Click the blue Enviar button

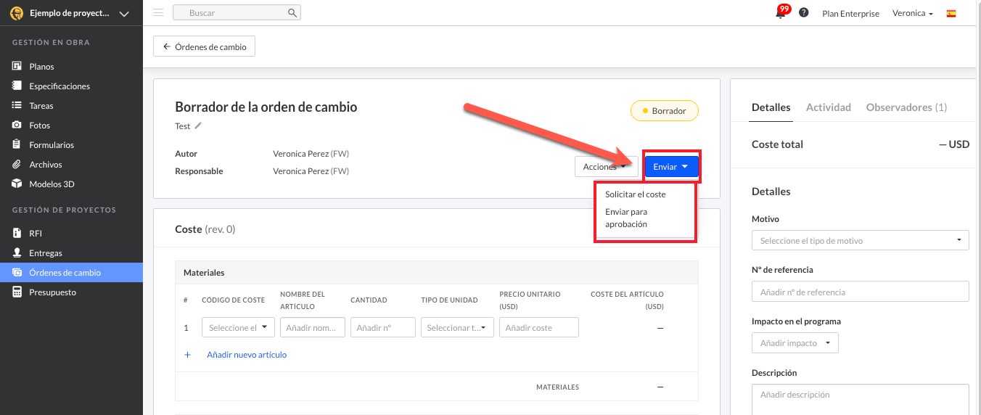tap(671, 167)
